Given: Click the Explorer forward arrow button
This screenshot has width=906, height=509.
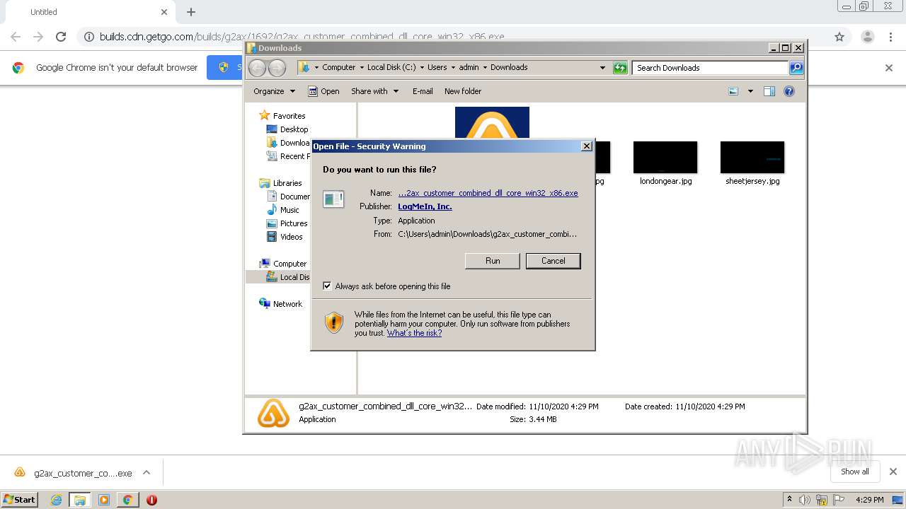Looking at the screenshot, I should (x=277, y=68).
